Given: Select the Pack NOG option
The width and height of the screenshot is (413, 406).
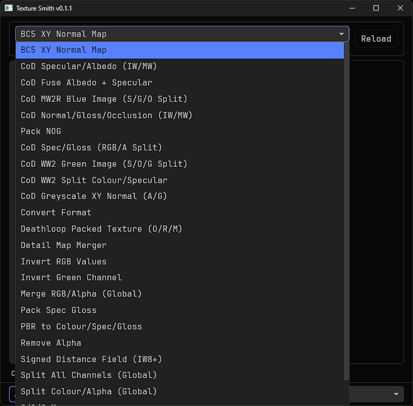Looking at the screenshot, I should pos(180,131).
